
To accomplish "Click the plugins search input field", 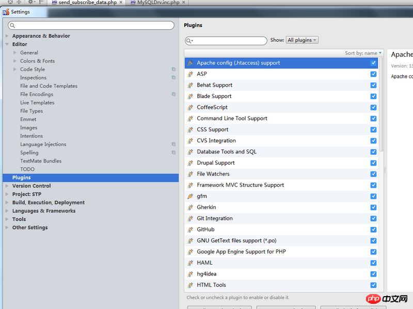I will 226,41.
